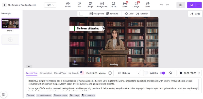Open the Transition settings
Screen dimensions: 203x99
142,14
